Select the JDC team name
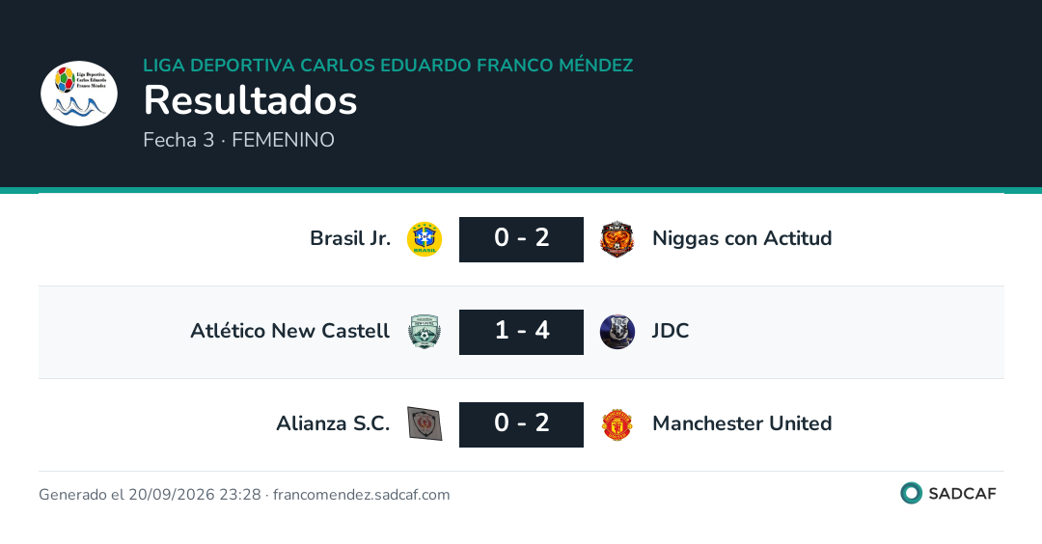Viewport: 1042px width, 544px height. click(671, 330)
